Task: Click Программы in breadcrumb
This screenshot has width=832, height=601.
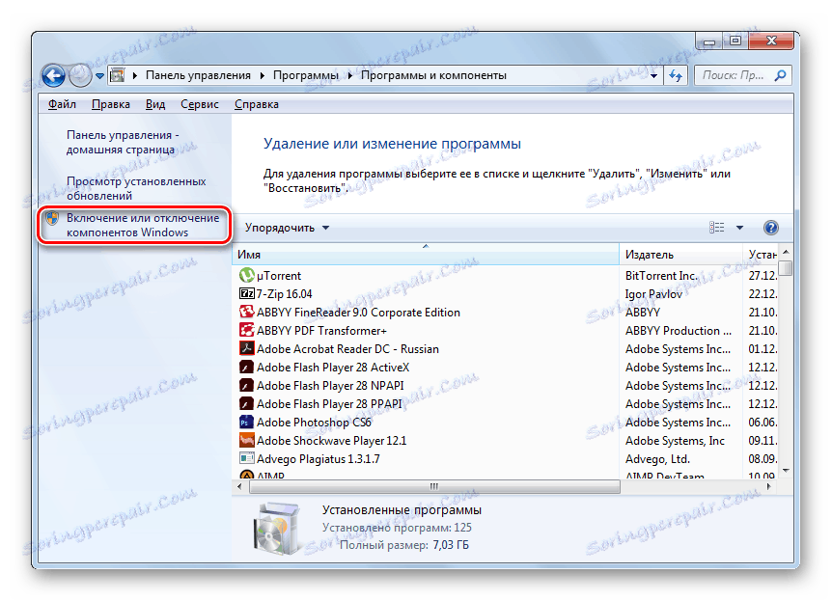Action: [306, 75]
